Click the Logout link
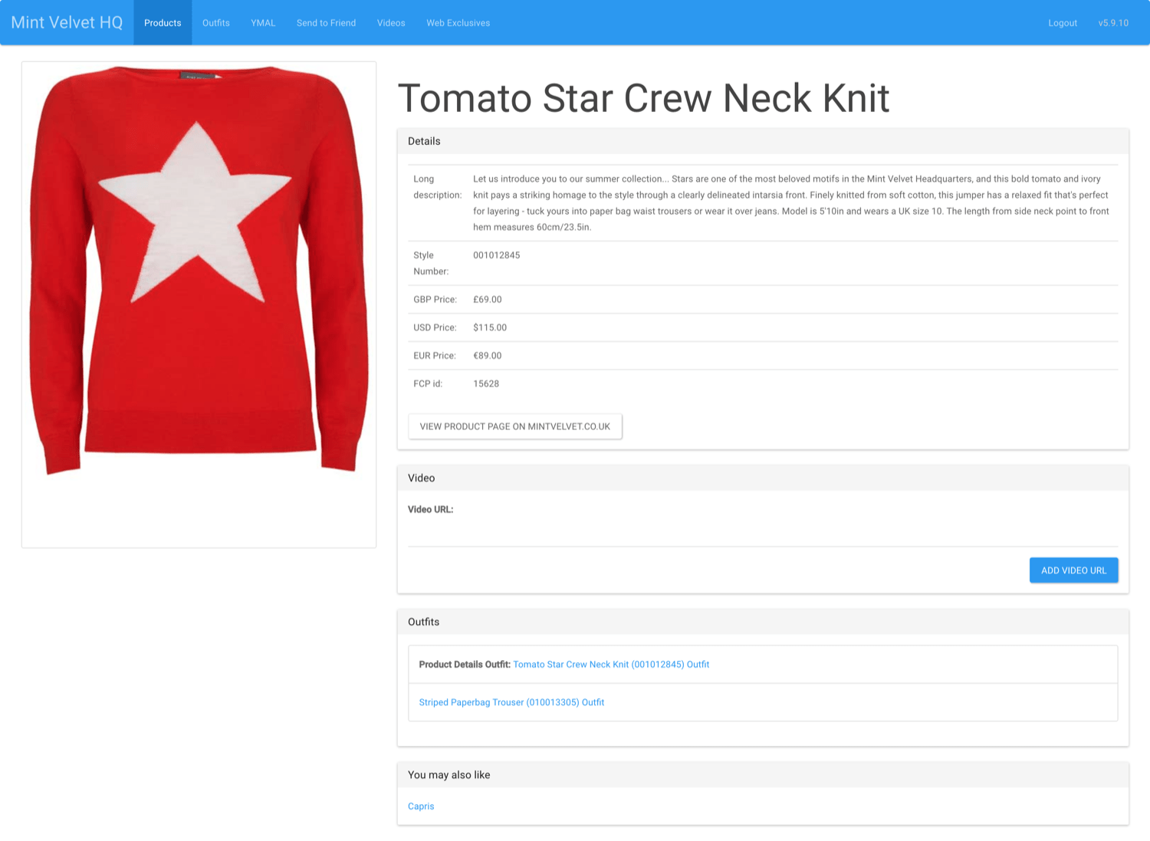 tap(1063, 23)
